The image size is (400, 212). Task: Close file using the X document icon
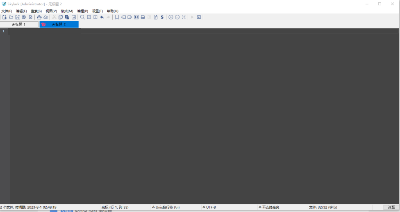point(31,17)
